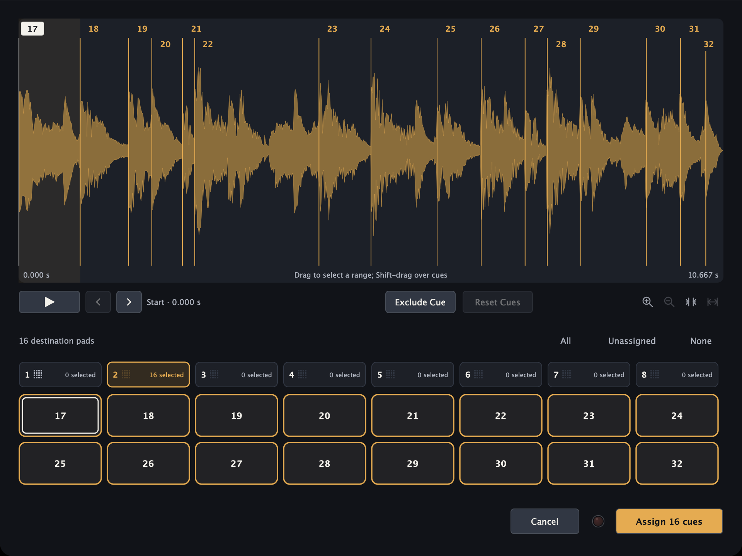Switch to pad bank 6
The image size is (742, 556).
(x=501, y=375)
